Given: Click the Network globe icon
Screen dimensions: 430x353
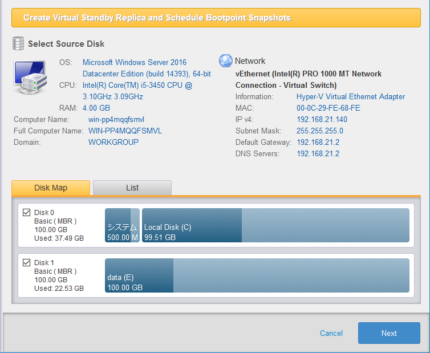Looking at the screenshot, I should coord(226,61).
